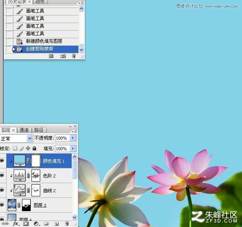The height and width of the screenshot is (227, 242).
Task: Create a new group folder icon
Action: 46,224
